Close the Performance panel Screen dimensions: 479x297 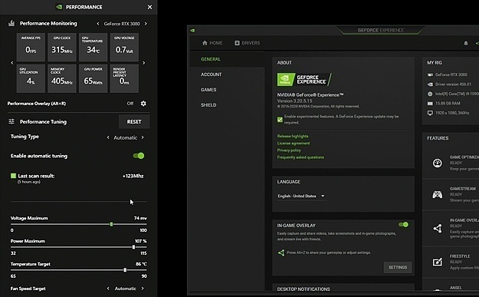point(149,7)
